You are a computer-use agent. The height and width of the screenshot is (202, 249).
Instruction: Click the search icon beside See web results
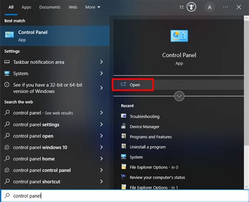tap(7, 113)
